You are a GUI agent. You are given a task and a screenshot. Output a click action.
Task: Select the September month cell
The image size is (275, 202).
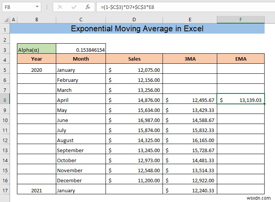coord(81,149)
